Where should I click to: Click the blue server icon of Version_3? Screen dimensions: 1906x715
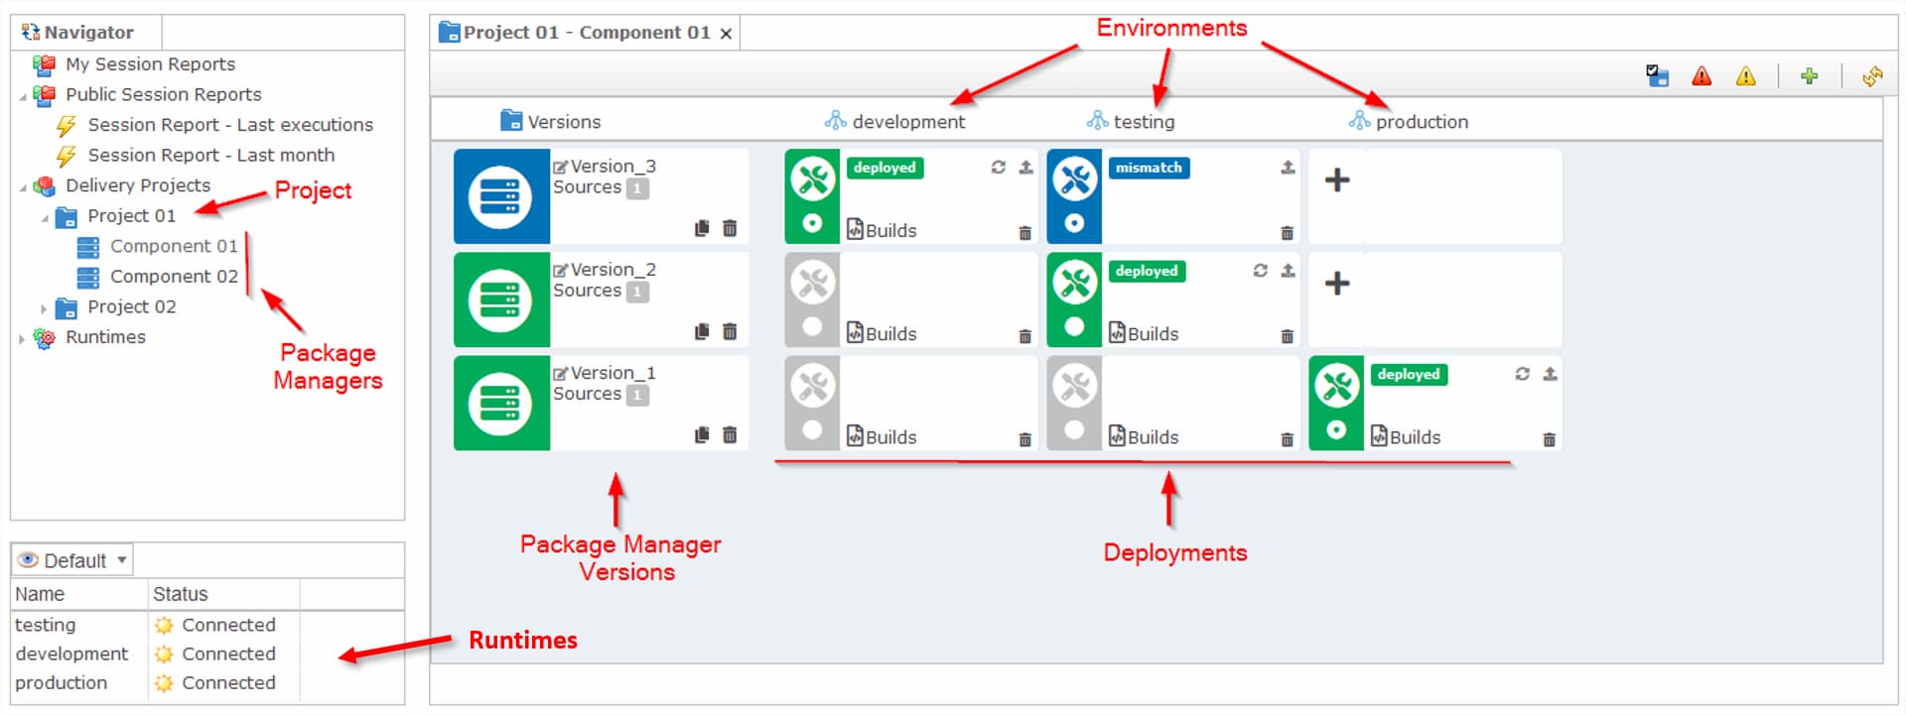click(500, 196)
